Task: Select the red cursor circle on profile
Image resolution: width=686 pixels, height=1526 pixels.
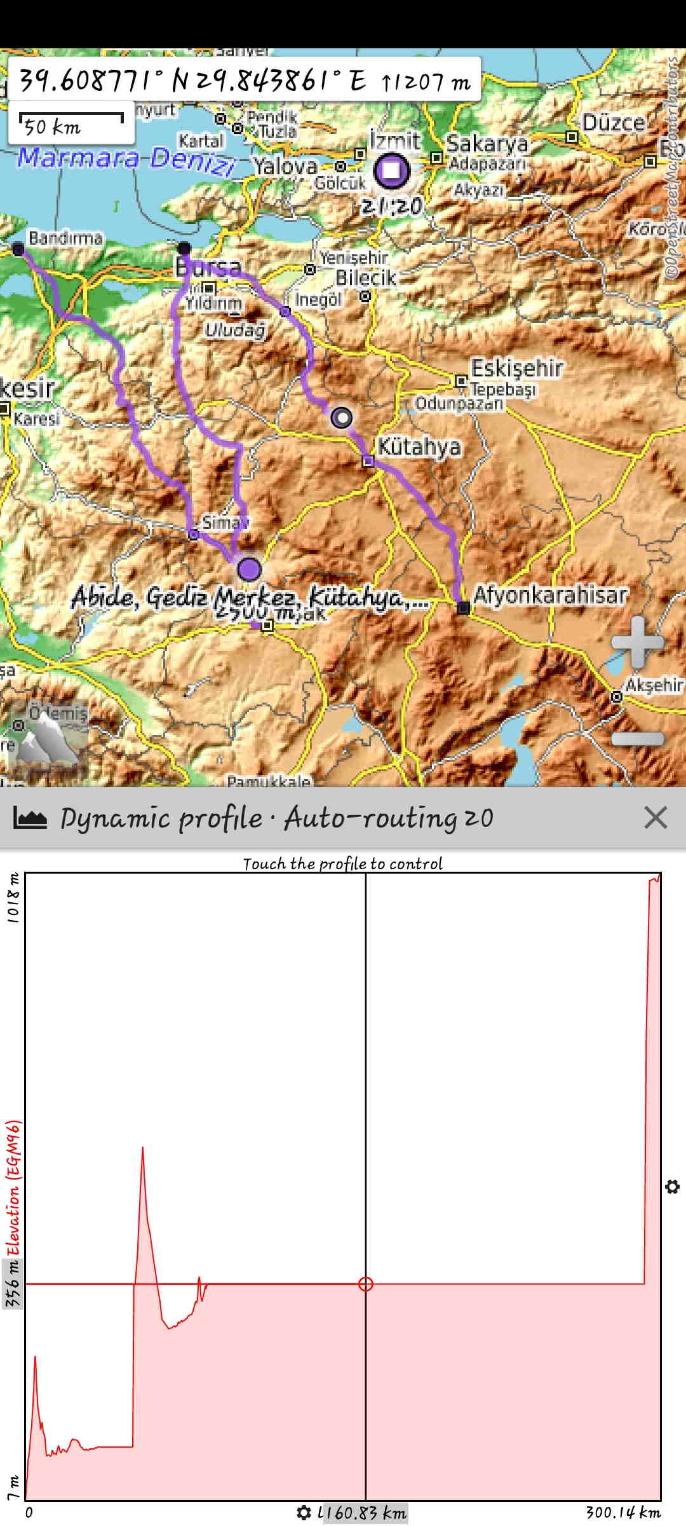Action: pyautogui.click(x=365, y=1284)
